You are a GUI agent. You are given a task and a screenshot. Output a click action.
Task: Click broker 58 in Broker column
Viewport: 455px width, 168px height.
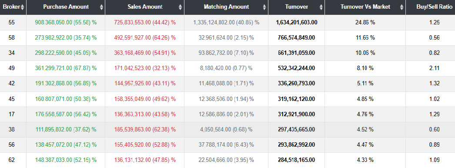click(x=12, y=38)
